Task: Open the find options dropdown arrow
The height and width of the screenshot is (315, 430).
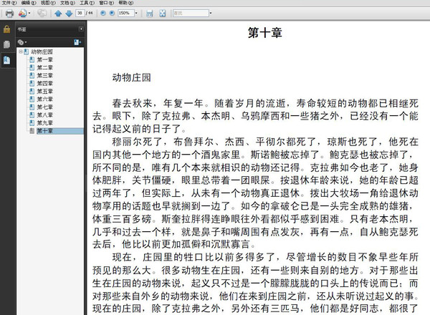Action: [x=211, y=13]
